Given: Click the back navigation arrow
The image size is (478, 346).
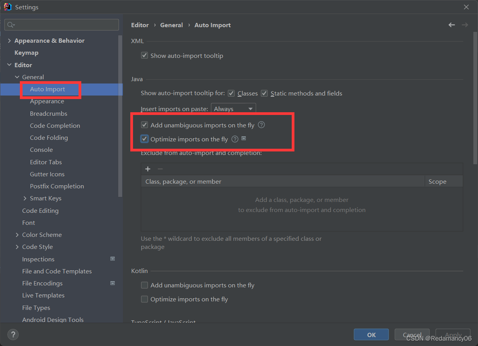Looking at the screenshot, I should [x=452, y=25].
